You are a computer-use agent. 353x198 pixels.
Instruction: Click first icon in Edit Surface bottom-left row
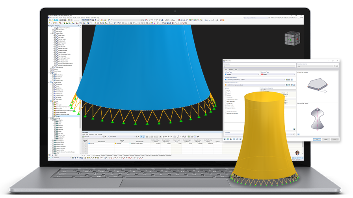[x=225, y=139]
